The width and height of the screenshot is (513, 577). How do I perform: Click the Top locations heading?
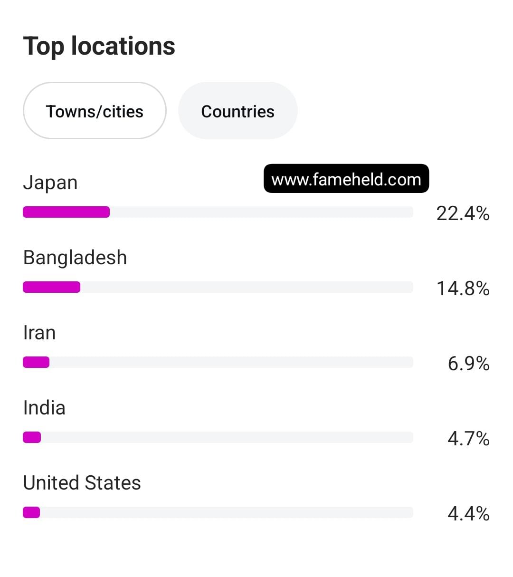tap(99, 46)
